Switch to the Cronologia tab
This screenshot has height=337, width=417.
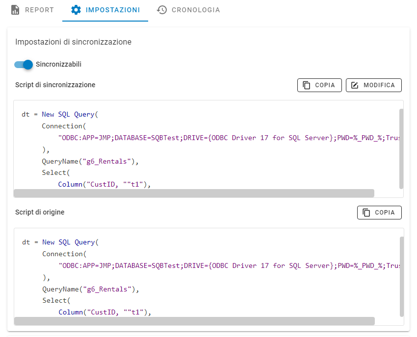pos(188,10)
